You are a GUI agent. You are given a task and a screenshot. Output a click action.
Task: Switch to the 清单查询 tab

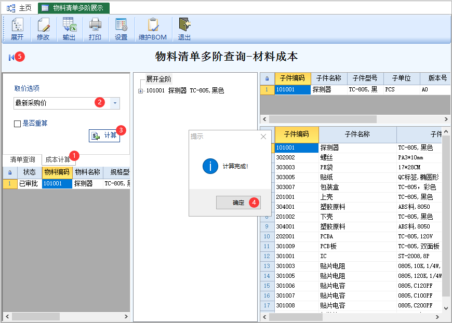22,159
